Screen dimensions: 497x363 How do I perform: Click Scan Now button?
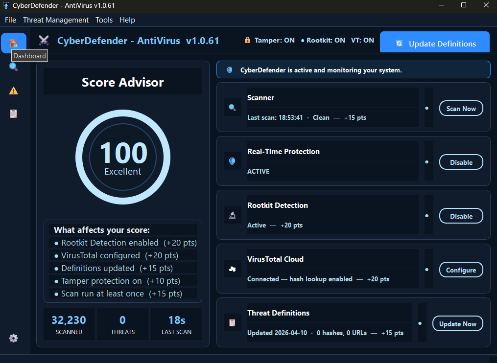[461, 108]
